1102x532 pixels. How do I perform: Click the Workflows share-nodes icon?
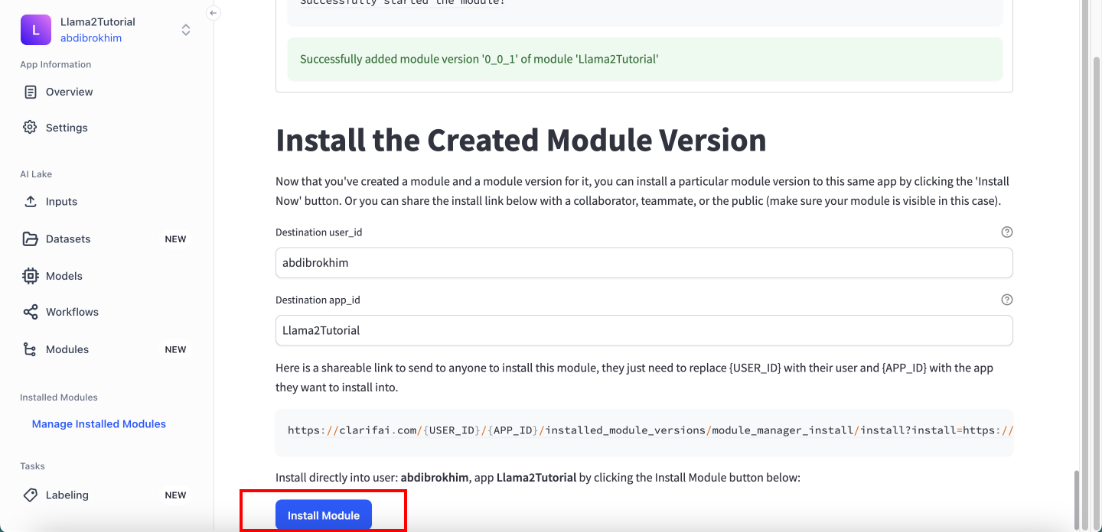(31, 312)
